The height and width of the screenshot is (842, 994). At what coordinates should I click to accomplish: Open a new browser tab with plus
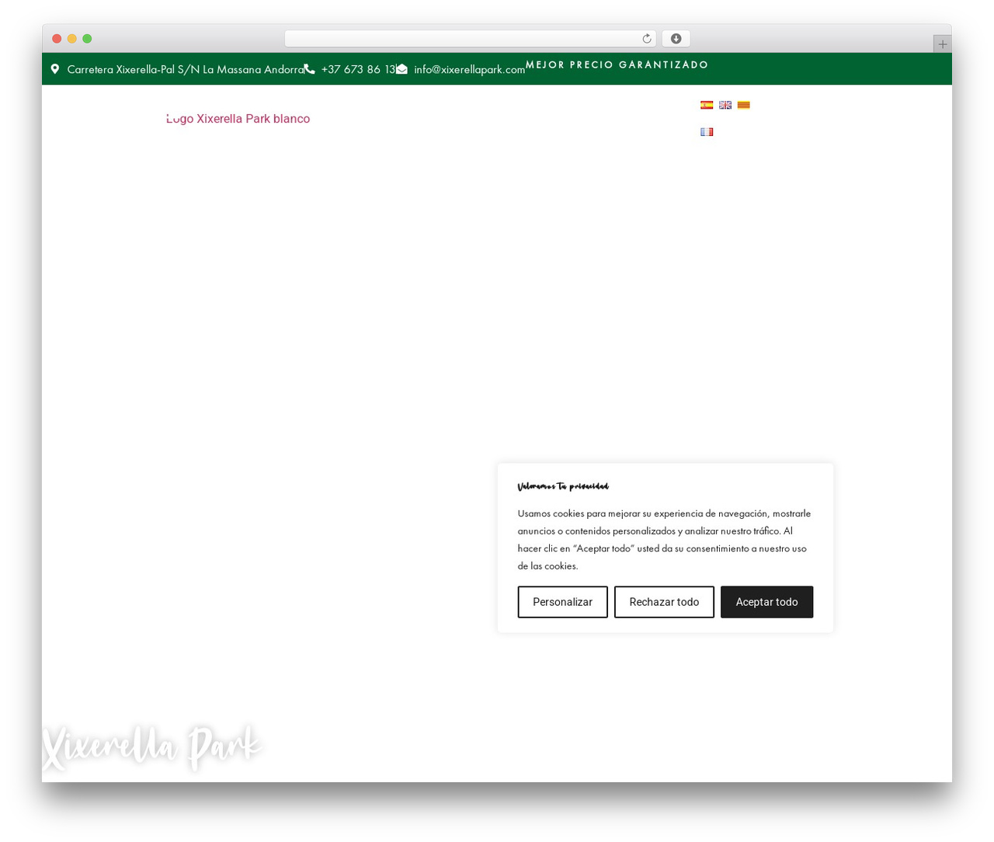point(943,44)
